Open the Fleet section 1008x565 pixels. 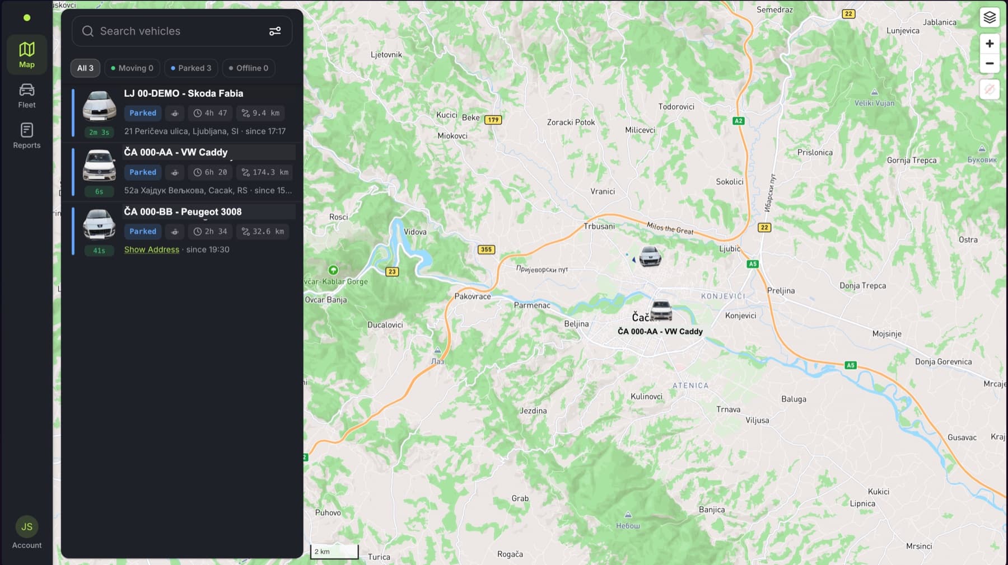pos(27,96)
